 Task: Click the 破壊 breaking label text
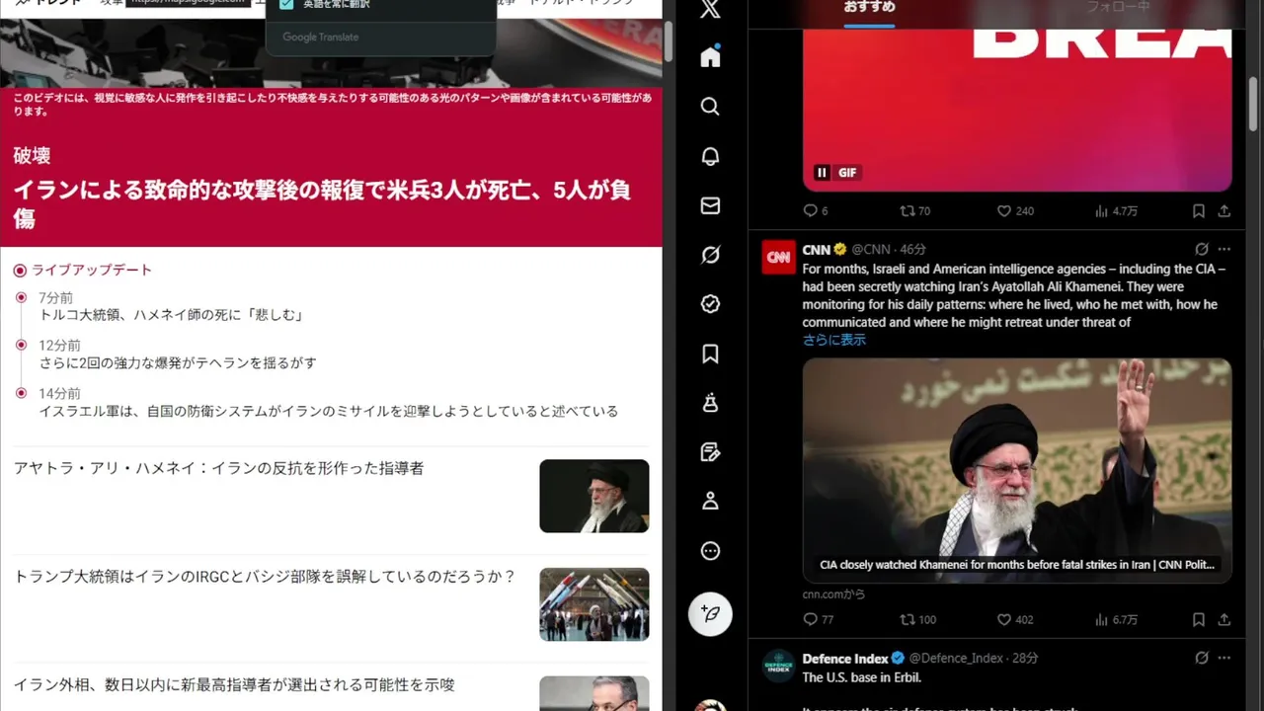32,156
